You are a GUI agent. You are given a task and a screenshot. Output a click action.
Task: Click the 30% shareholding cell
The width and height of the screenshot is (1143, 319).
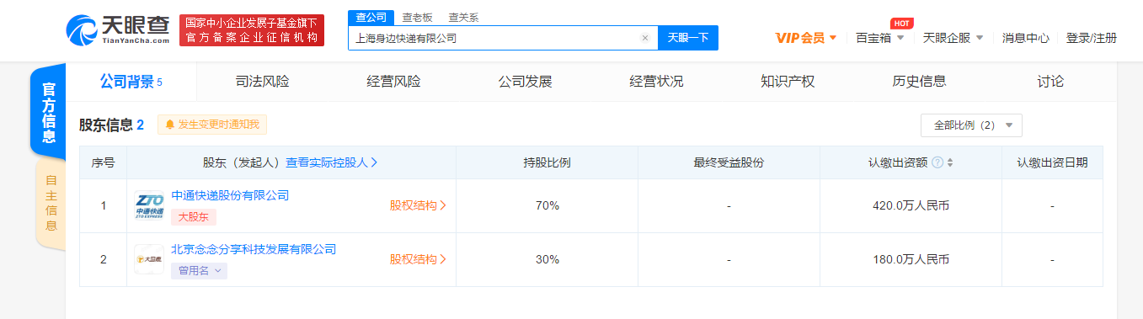(547, 259)
